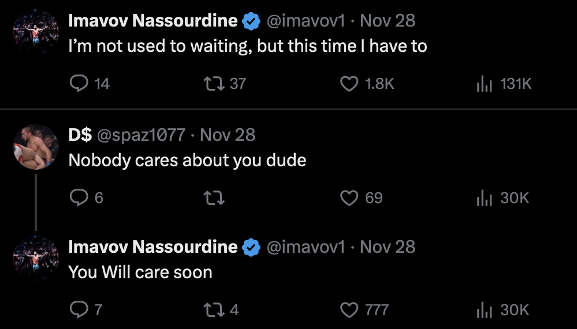This screenshot has width=577, height=329.
Task: Reply to the first Imavov tweet
Action: pos(78,84)
